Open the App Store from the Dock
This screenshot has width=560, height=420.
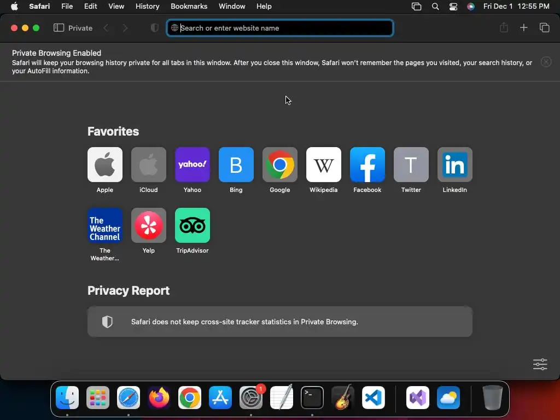(220, 398)
